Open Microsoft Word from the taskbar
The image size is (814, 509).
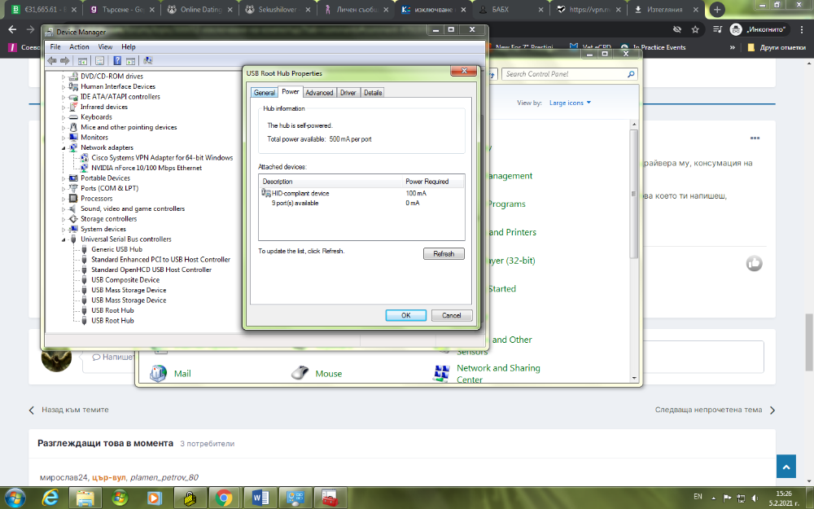point(260,498)
